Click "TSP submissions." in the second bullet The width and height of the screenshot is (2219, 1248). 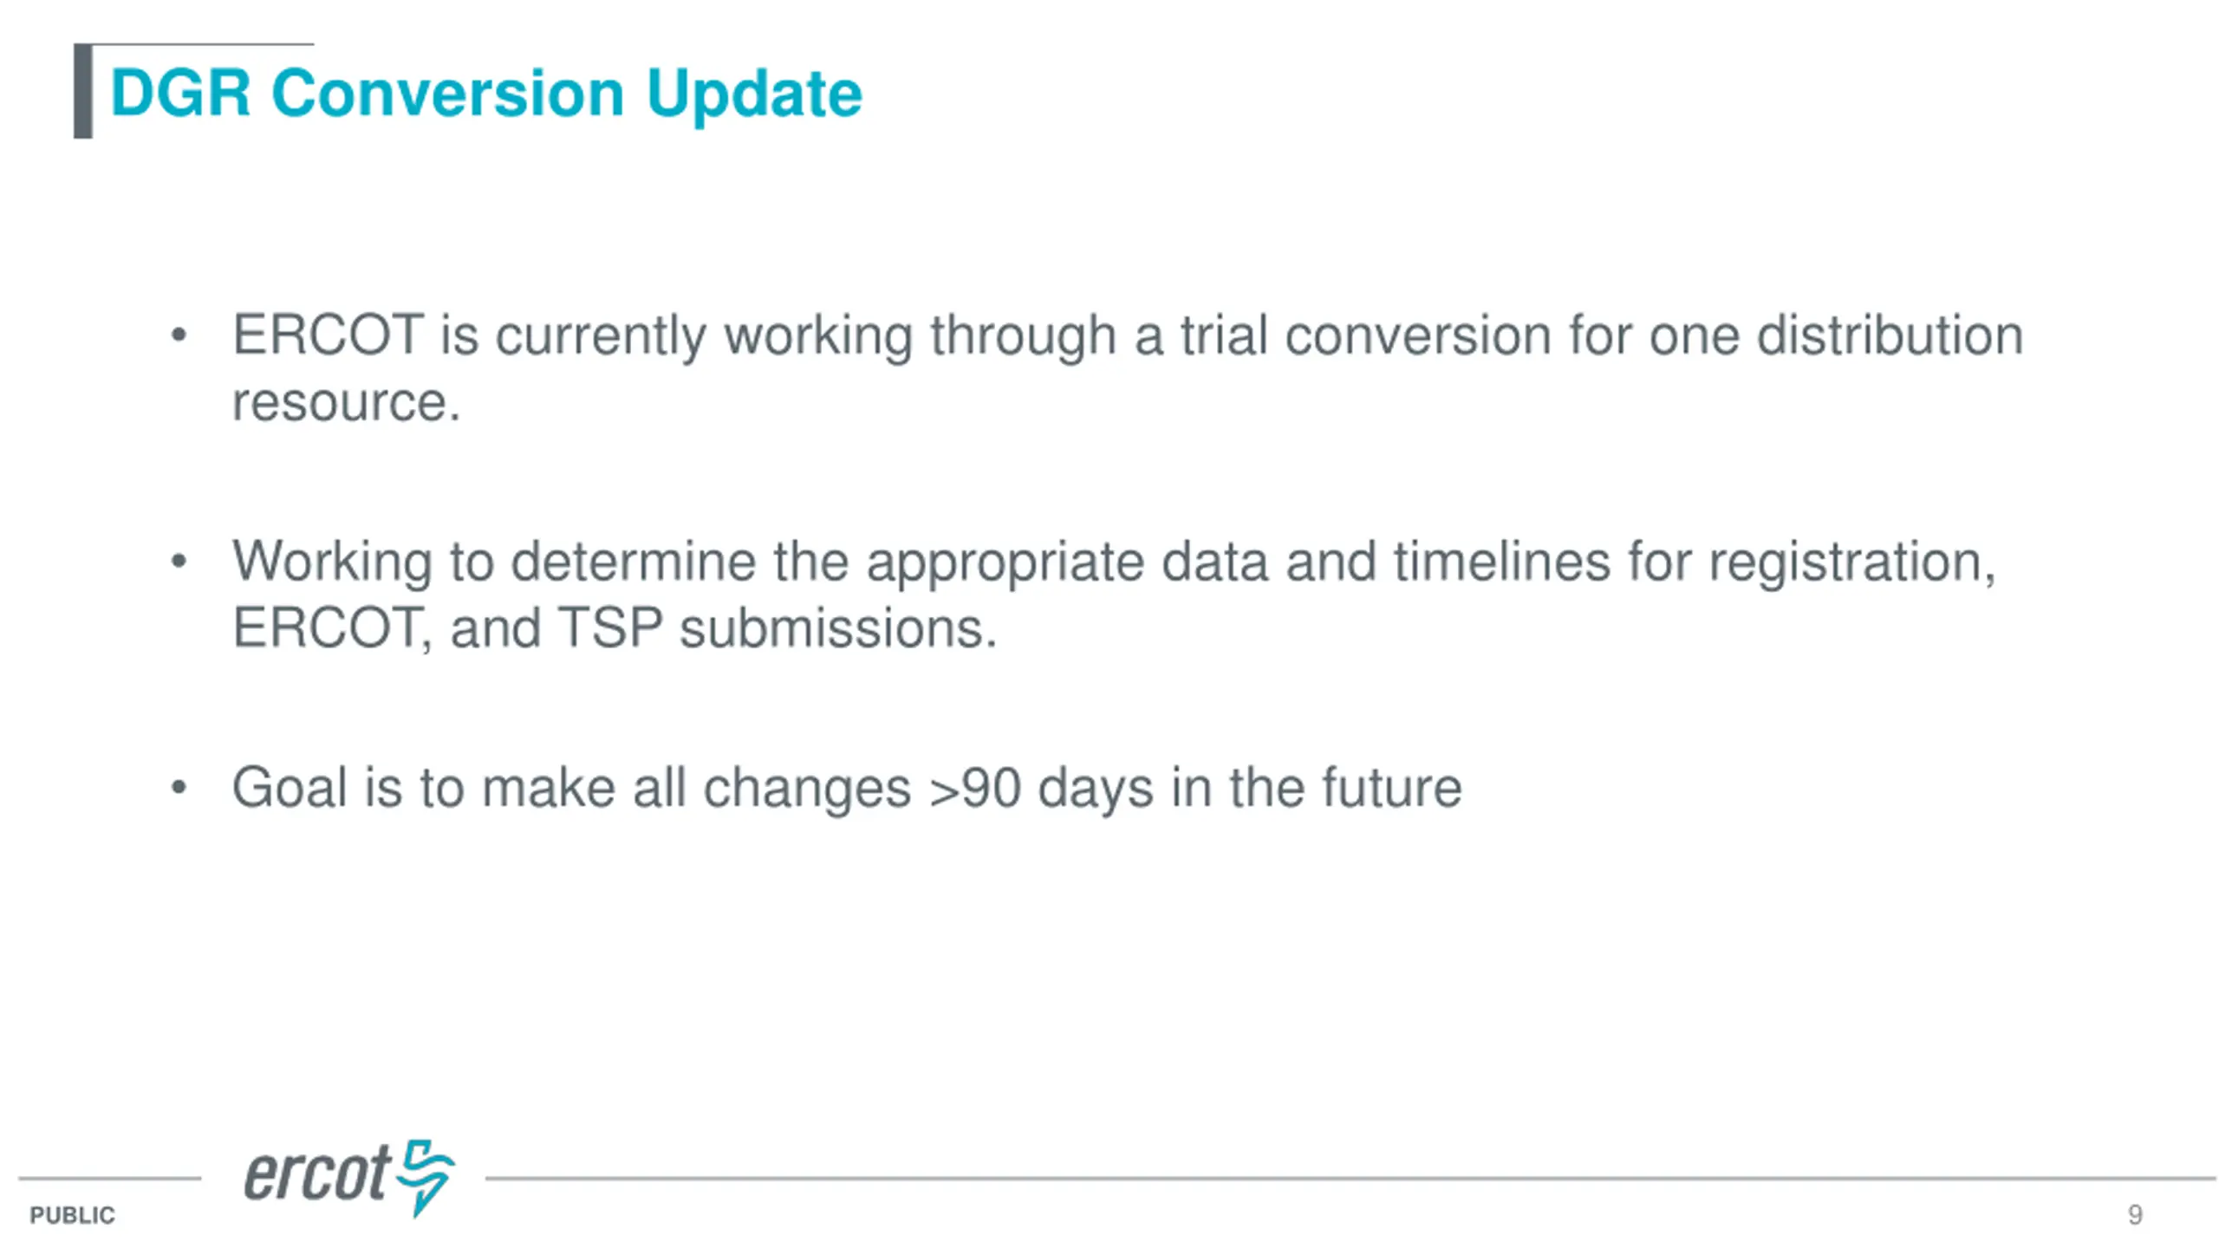point(778,627)
